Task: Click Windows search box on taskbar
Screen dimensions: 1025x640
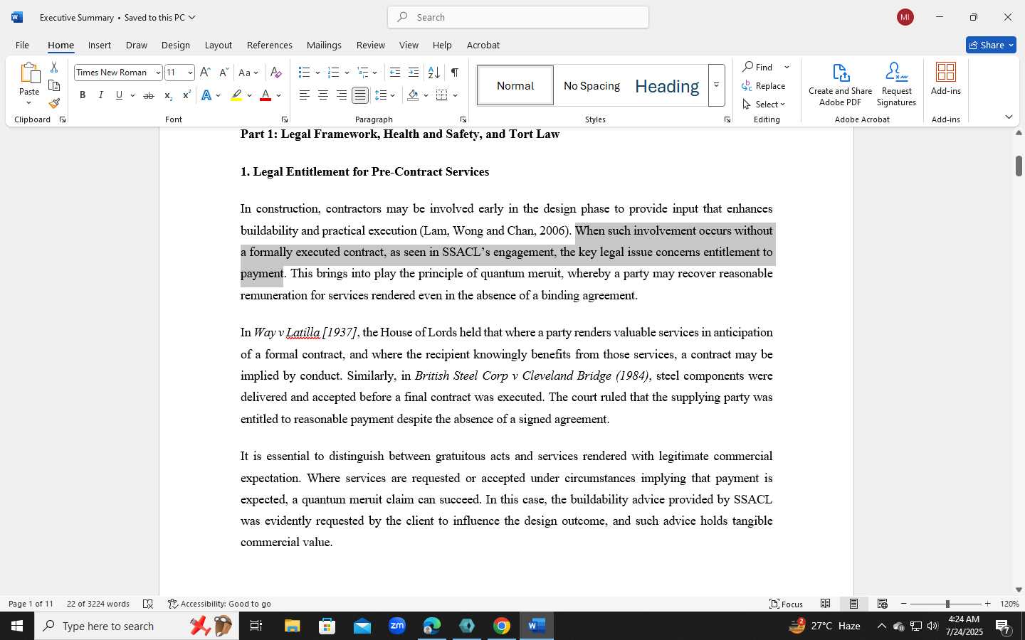Action: 137,626
